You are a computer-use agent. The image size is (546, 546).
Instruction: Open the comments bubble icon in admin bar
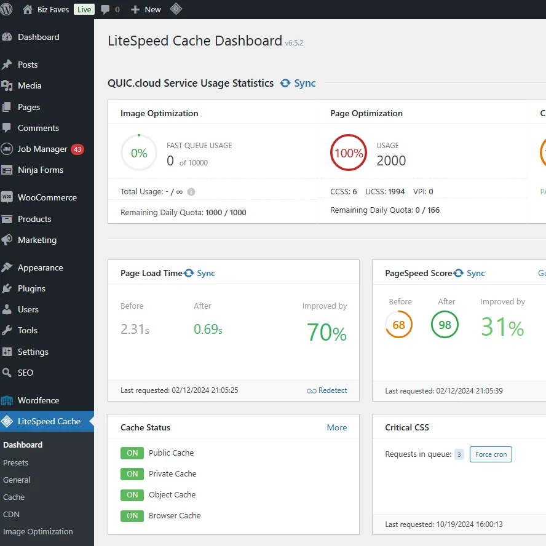(105, 9)
